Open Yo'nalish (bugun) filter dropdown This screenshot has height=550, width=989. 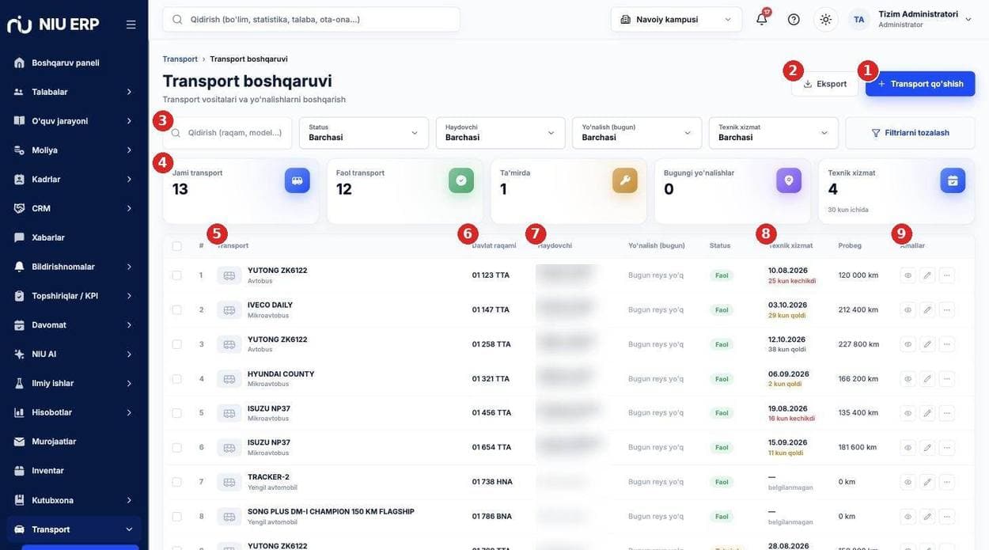pyautogui.click(x=637, y=133)
